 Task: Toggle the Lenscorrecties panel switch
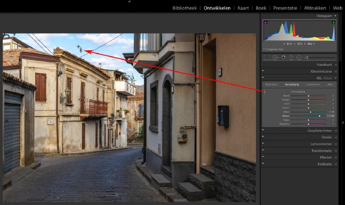[x=263, y=143]
